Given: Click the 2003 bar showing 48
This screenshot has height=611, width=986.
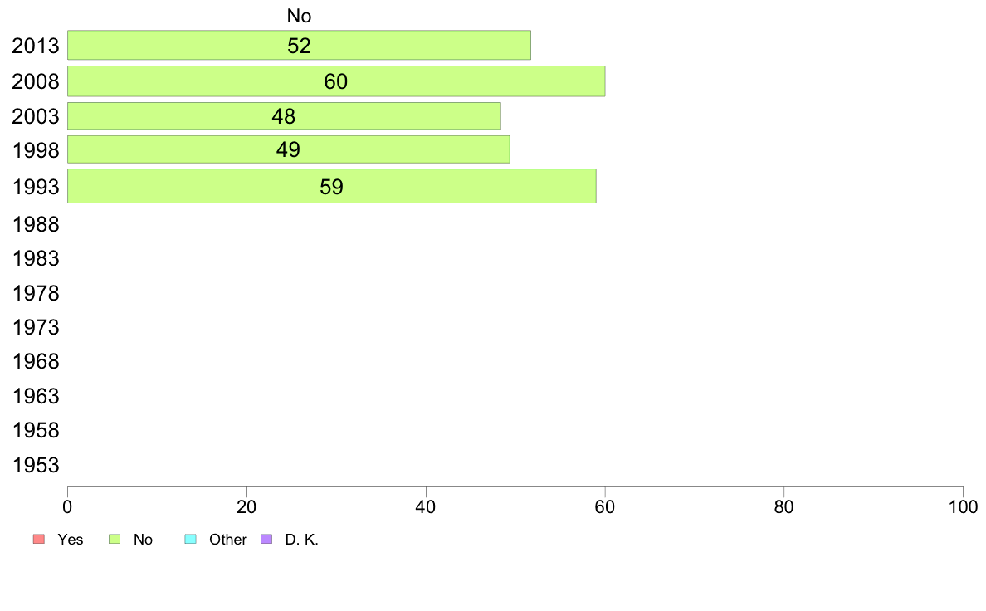Looking at the screenshot, I should coord(284,116).
